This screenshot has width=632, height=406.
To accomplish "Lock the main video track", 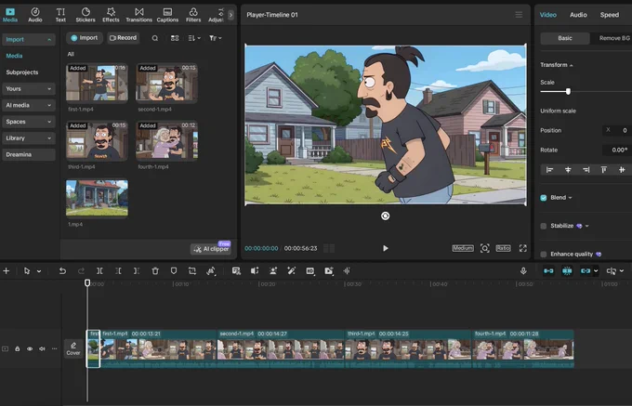I will [18, 348].
